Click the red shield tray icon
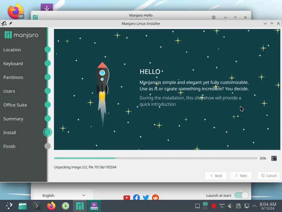Image resolution: width=282 pixels, height=212 pixels. pos(213,206)
